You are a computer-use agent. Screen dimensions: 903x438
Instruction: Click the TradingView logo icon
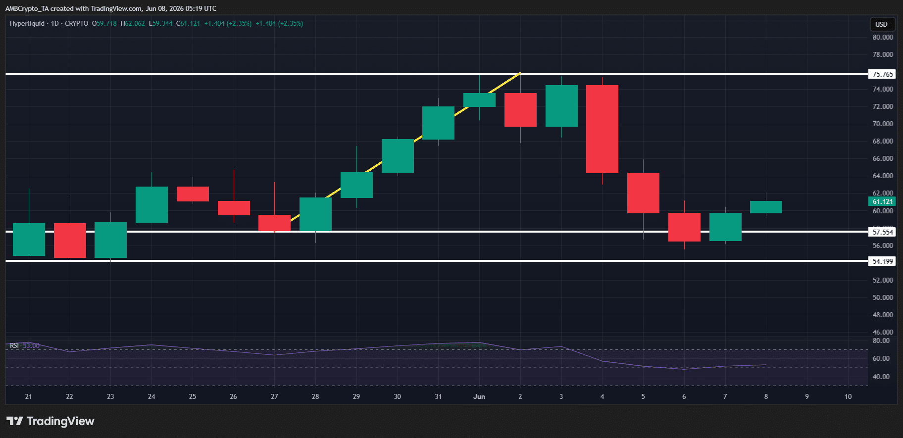click(x=15, y=421)
